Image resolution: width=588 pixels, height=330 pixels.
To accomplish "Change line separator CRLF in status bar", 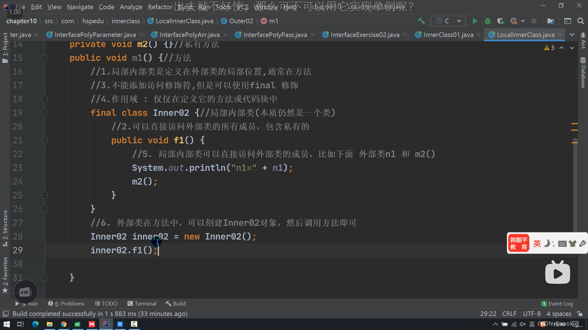I will [x=509, y=314].
